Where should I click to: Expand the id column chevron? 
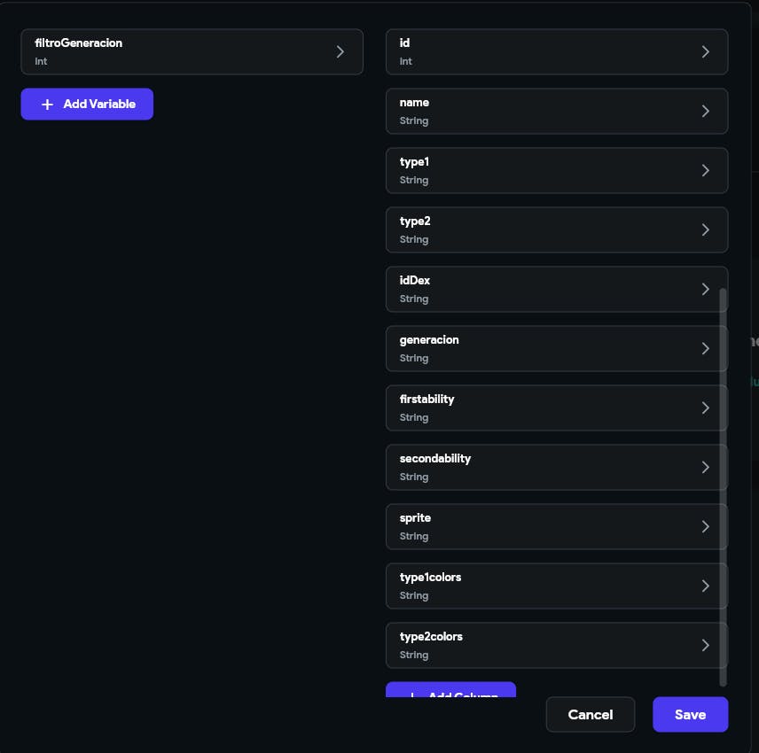706,51
